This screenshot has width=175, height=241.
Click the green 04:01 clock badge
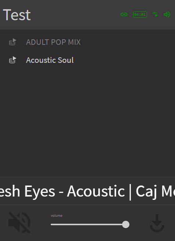(140, 14)
